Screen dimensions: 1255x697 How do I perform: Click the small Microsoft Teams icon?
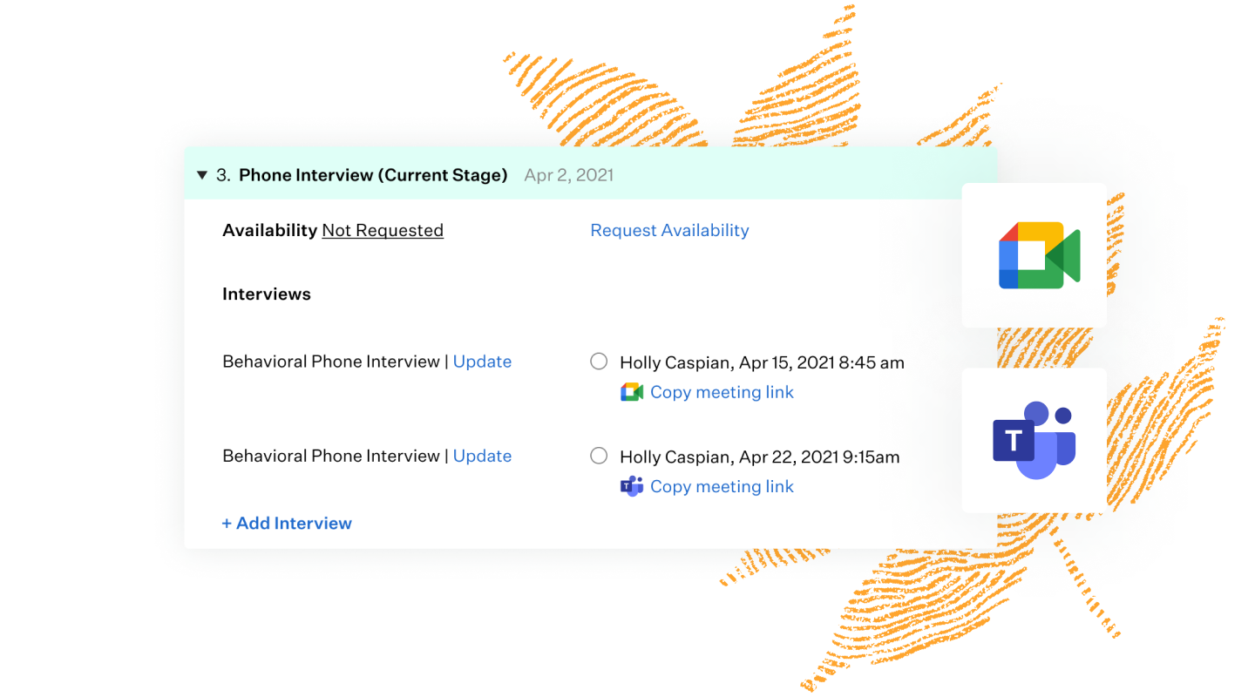[632, 486]
